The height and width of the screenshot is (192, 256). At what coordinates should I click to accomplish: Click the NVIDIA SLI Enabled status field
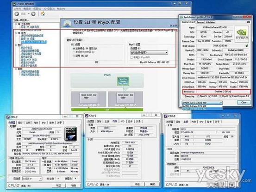(x=223, y=92)
